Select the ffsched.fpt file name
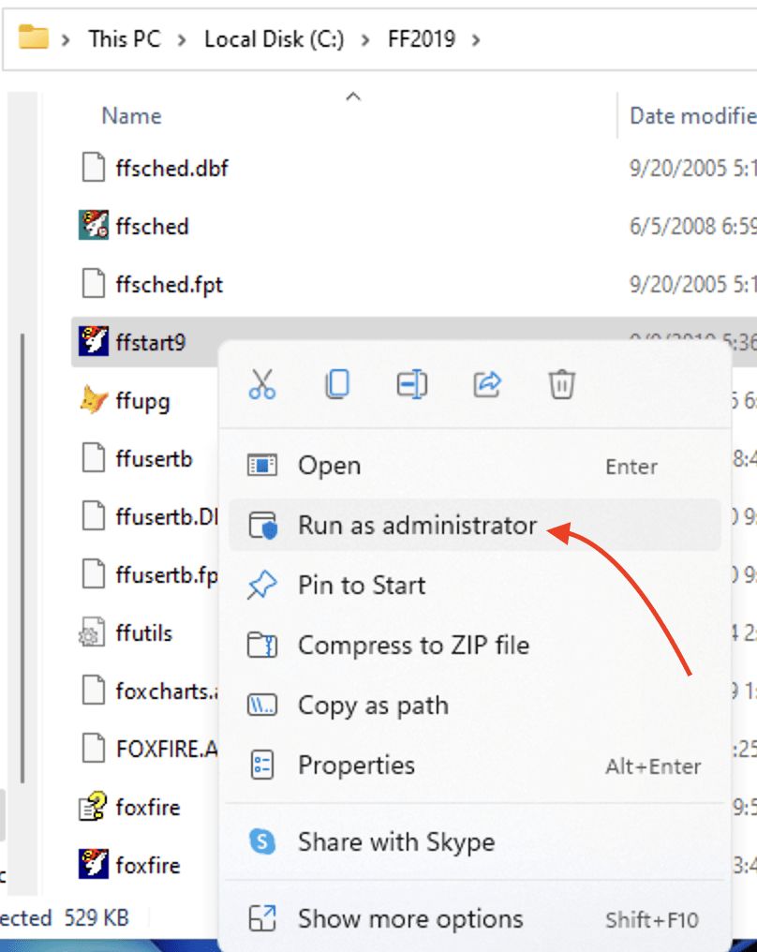The image size is (757, 952). (x=170, y=285)
